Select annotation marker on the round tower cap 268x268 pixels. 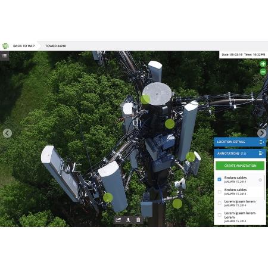[x=145, y=99]
